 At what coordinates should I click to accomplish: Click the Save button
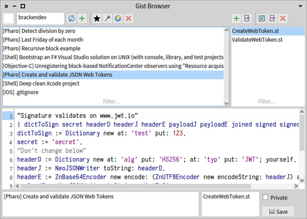tap(278, 211)
